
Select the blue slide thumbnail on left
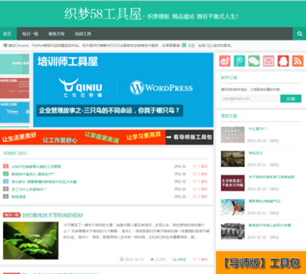(14, 112)
